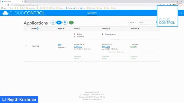Image resolution: width=184 pixels, height=103 pixels.
Task: Open the Demo cloud bookmark
Action: 76,8
